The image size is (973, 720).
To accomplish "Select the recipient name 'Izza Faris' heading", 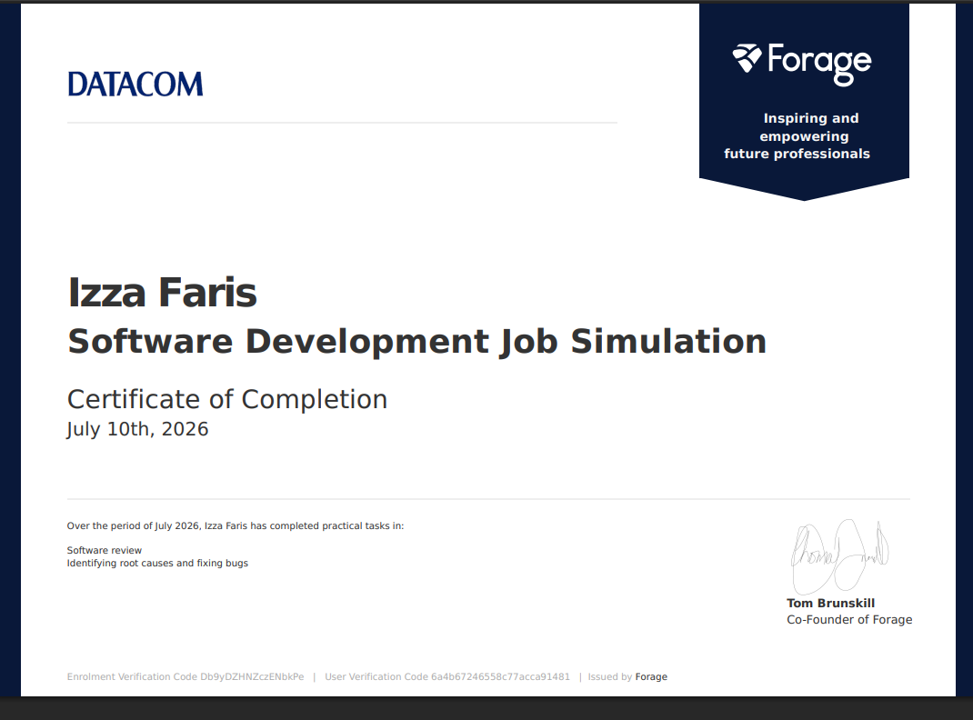I will point(162,293).
